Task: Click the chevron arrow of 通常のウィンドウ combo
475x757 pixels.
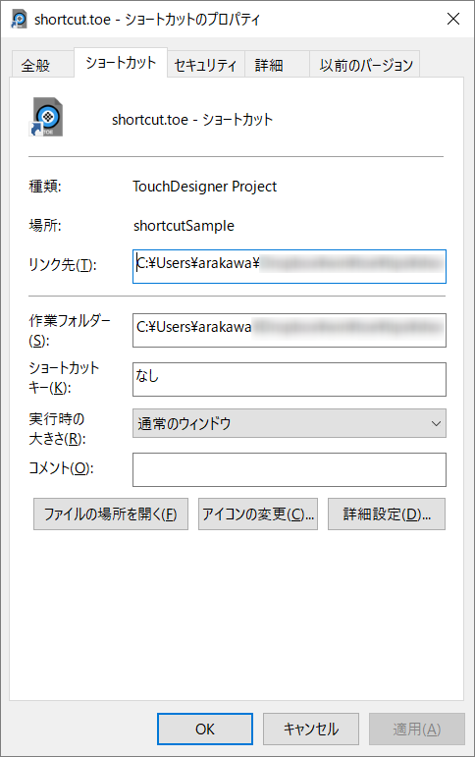Action: (x=436, y=423)
